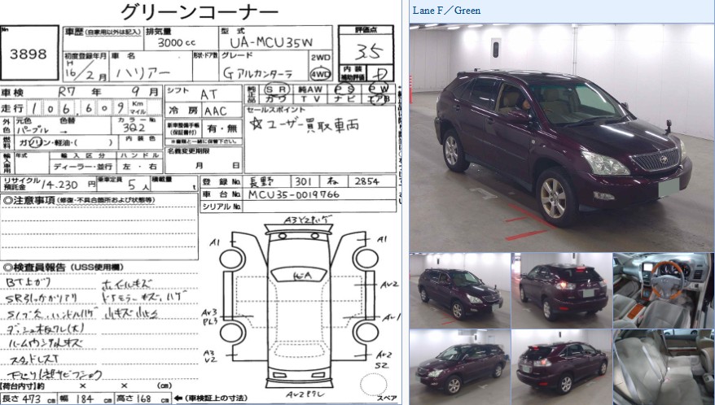Click the grade 'G アルカンターラ'
This screenshot has width=715, height=405.
[x=257, y=73]
